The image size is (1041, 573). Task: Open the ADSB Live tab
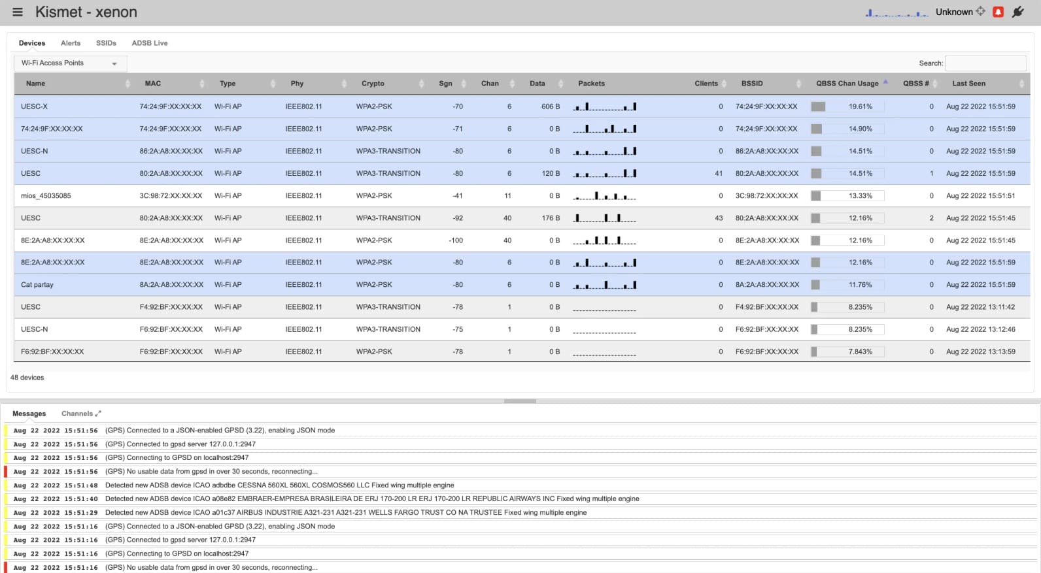(x=150, y=43)
